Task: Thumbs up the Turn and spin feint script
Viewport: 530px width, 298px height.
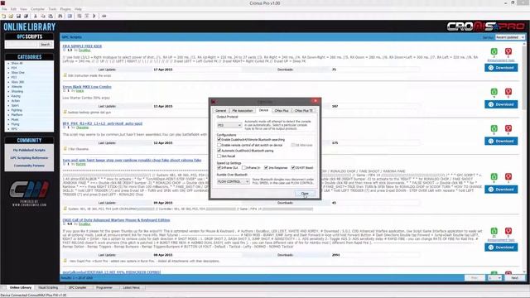Action: (494, 176)
